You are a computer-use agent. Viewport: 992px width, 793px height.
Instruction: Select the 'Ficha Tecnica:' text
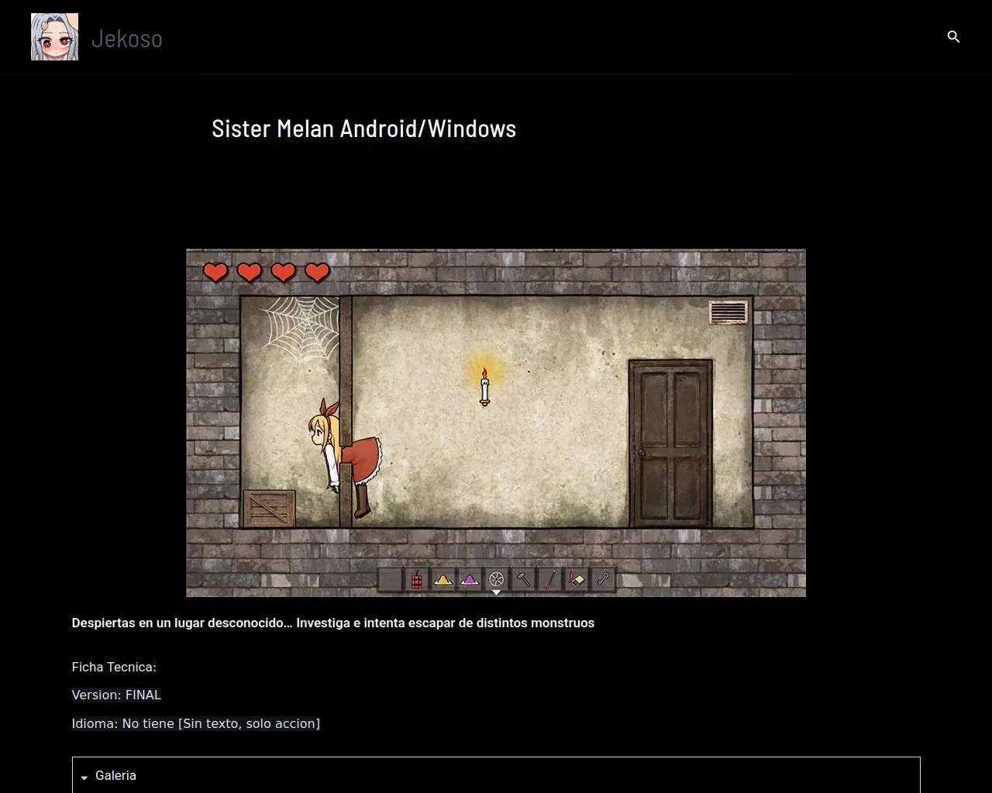pyautogui.click(x=114, y=667)
